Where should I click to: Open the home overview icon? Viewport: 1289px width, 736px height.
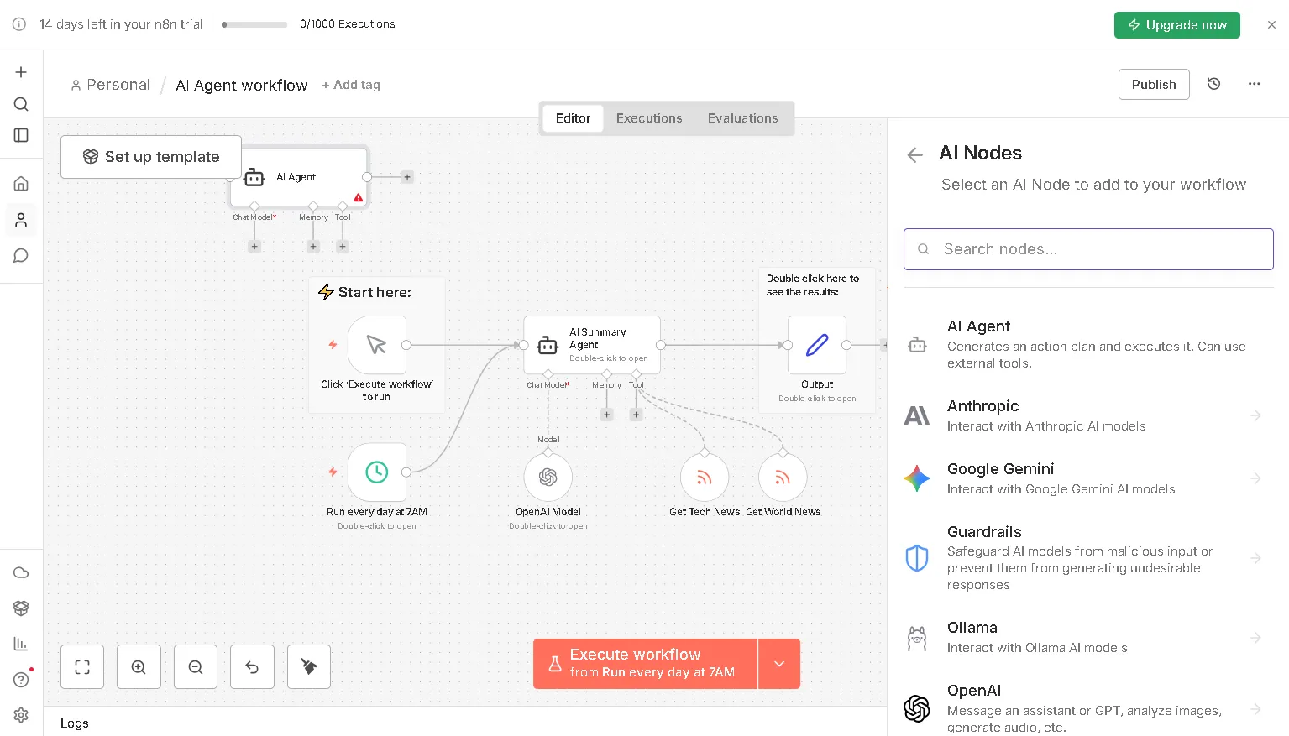pos(21,184)
